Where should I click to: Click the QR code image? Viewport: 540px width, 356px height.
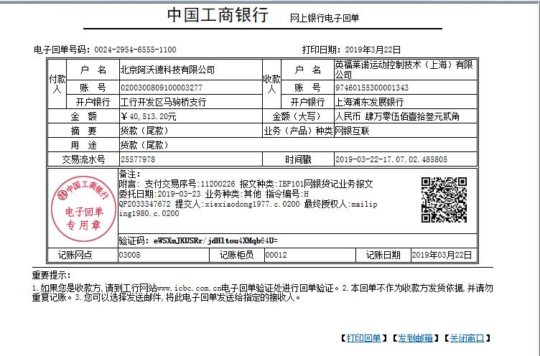click(443, 200)
